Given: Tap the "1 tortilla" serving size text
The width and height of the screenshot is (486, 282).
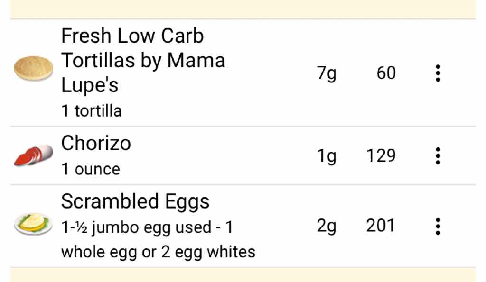Looking at the screenshot, I should pyautogui.click(x=92, y=111).
